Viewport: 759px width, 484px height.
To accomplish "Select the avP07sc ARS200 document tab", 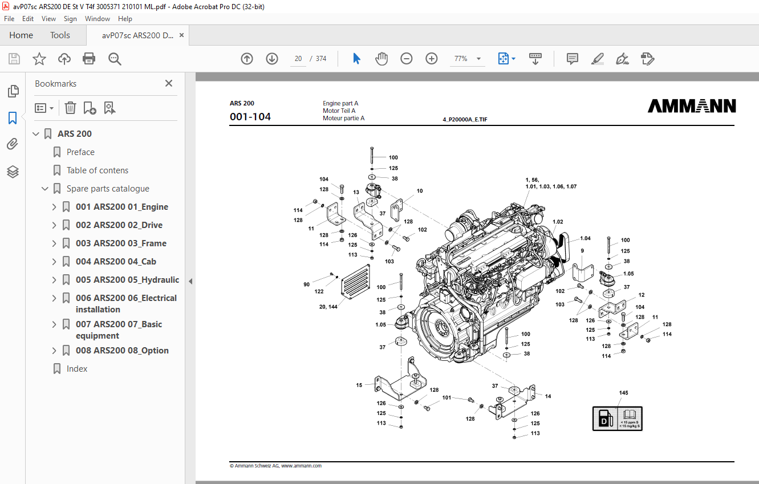I will click(x=137, y=35).
